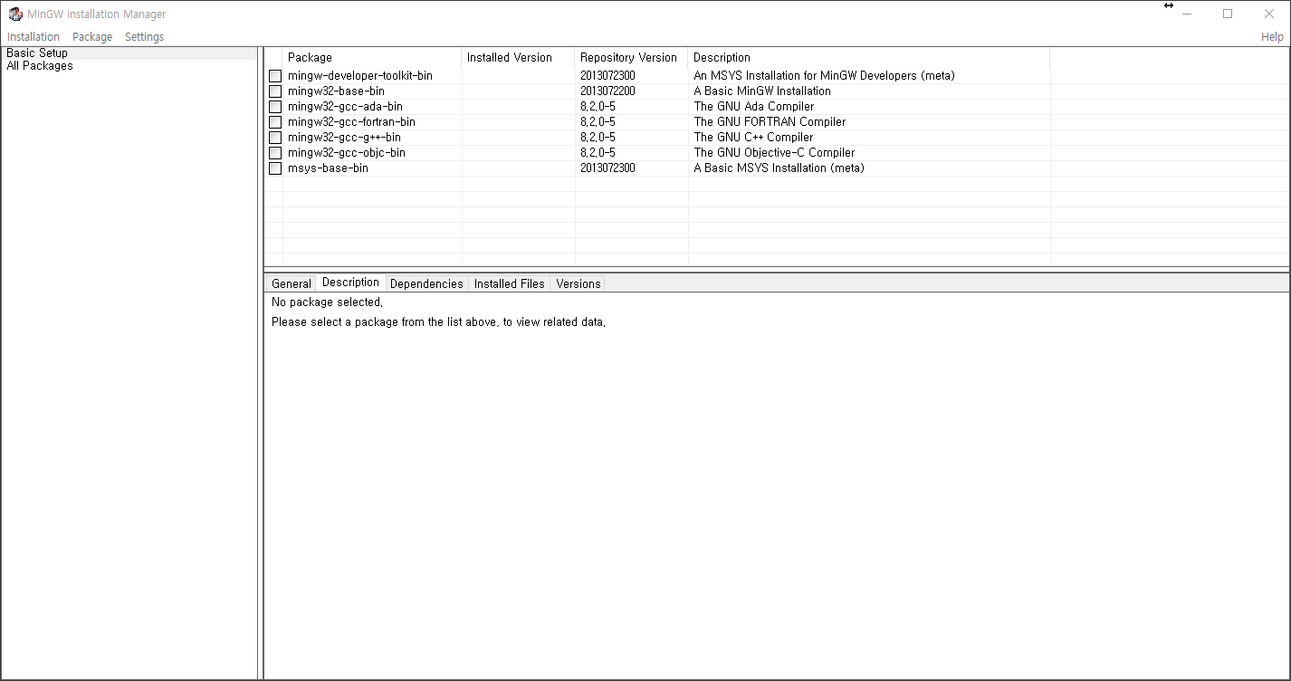
Task: Select the mingw-developer-toolkit-bin package name
Action: 360,76
